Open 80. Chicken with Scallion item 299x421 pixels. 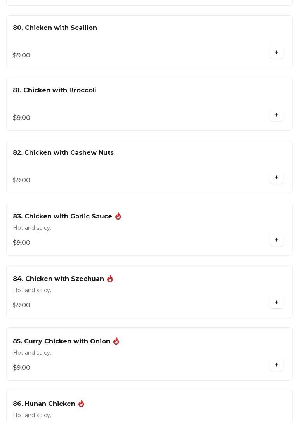tap(55, 28)
